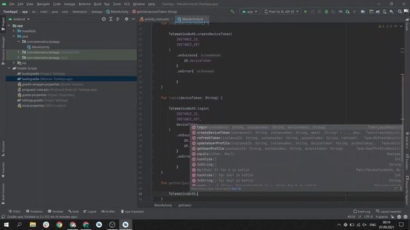The width and height of the screenshot is (410, 230).
Task: Expand the manifests folder
Action: click(x=14, y=31)
